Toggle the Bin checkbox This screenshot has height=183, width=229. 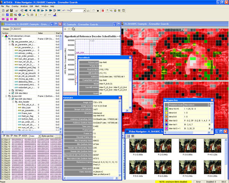point(4,136)
